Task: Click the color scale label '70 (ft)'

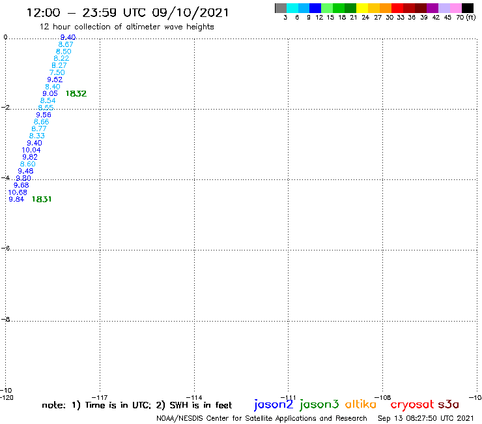Action: point(466,17)
